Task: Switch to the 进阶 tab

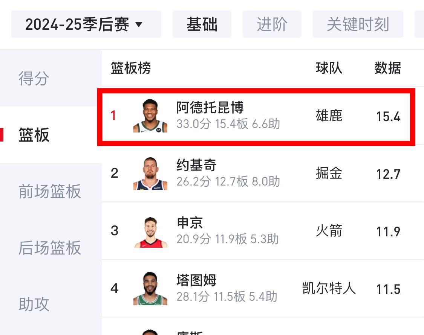Action: point(272,24)
